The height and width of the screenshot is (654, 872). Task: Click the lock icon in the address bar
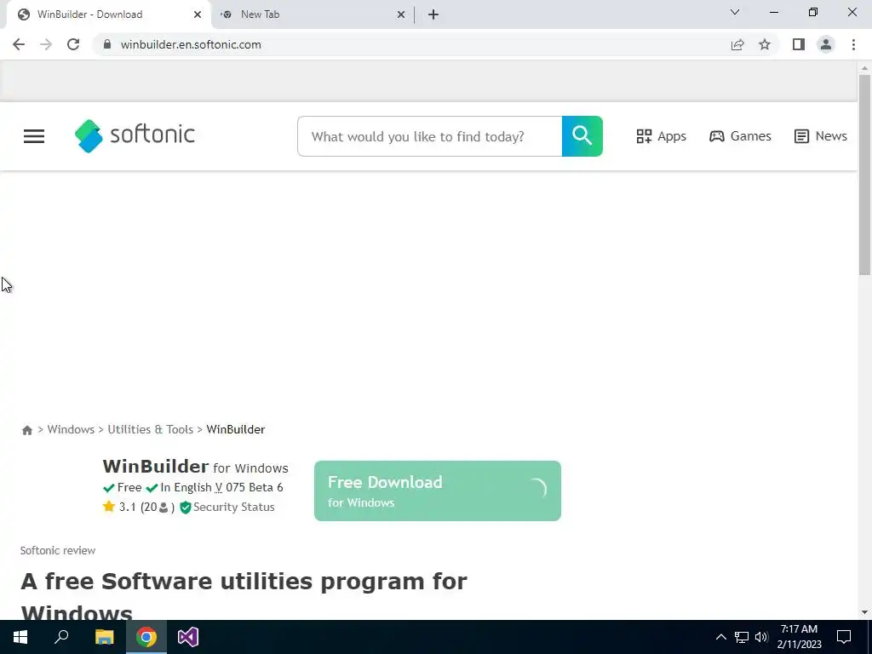(x=107, y=44)
